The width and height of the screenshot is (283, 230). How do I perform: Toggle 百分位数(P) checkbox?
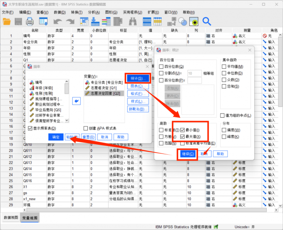click(161, 80)
